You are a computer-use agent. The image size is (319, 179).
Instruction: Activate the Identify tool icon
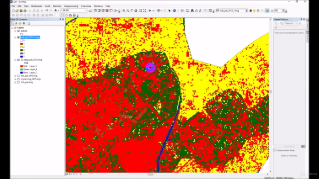[x=174, y=10]
